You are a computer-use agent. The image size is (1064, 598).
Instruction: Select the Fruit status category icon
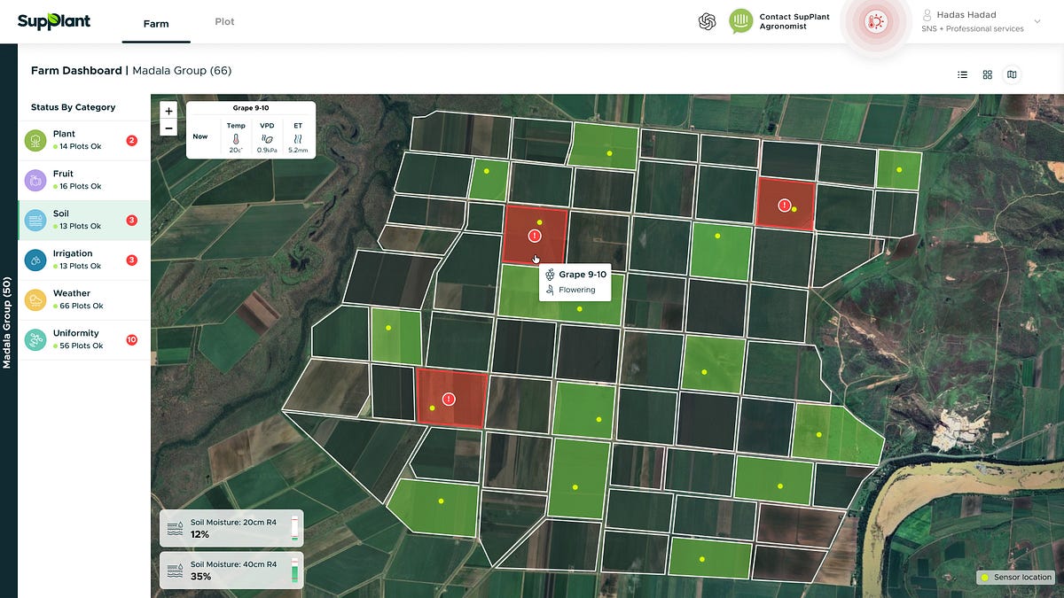[x=35, y=179]
